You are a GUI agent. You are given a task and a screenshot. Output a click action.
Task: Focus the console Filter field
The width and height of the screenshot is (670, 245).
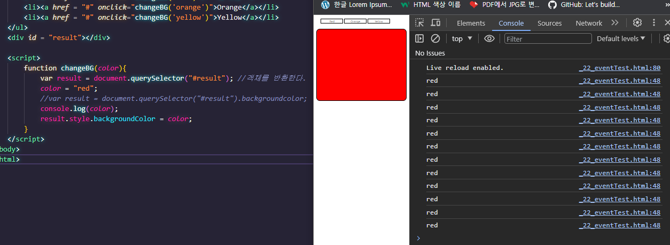click(548, 38)
